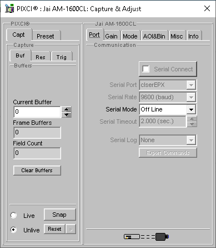This screenshot has width=216, height=248.
Task: Click the Current Buffer spinner arrows
Action: 67,112
